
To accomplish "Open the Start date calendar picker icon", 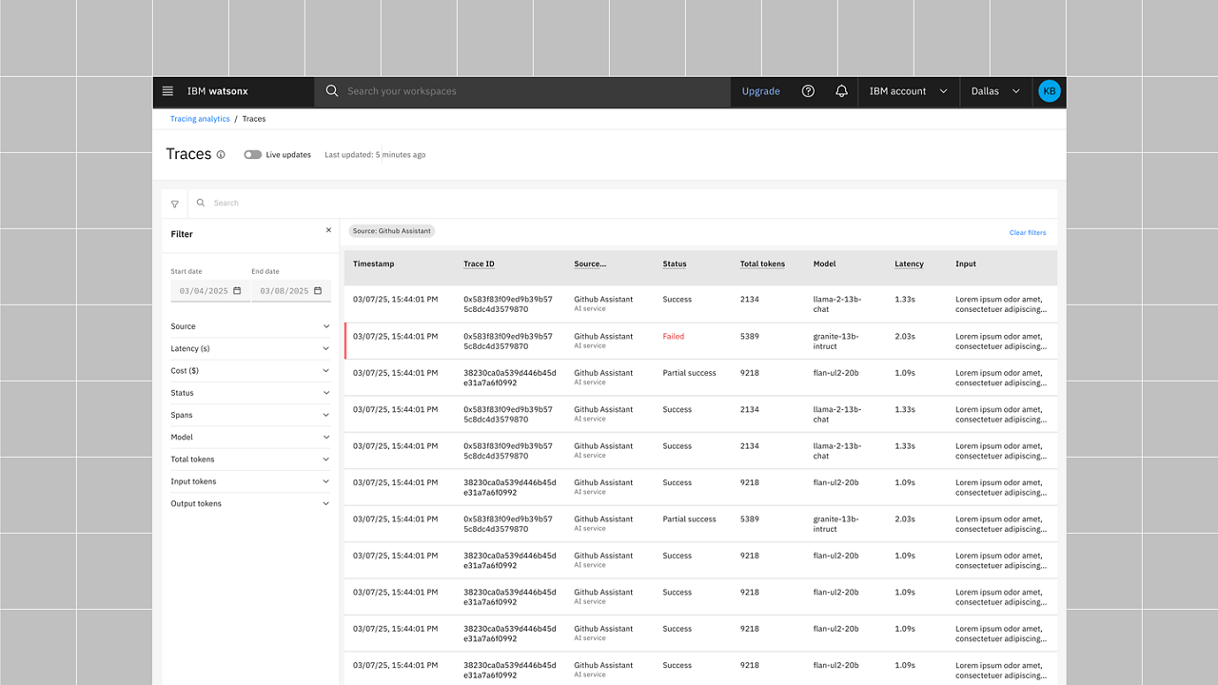I will [237, 291].
